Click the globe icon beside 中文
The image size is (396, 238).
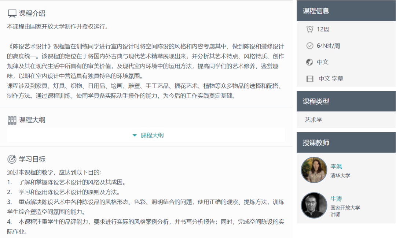click(x=310, y=62)
